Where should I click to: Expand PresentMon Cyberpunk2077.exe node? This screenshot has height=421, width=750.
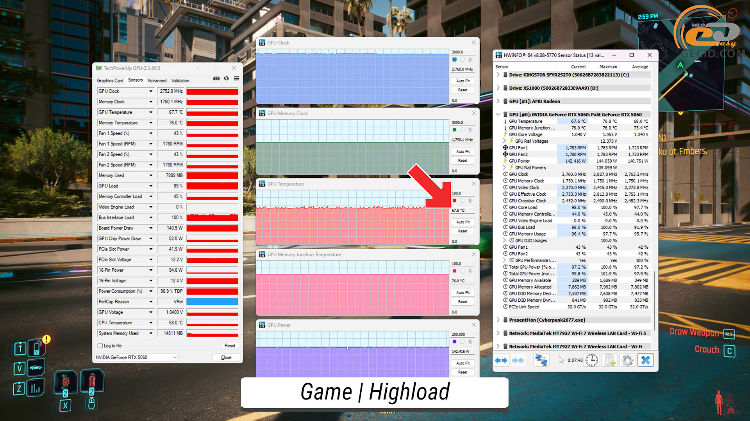[x=498, y=320]
